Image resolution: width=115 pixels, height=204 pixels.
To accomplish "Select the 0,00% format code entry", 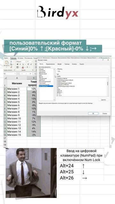I will point(58,89).
